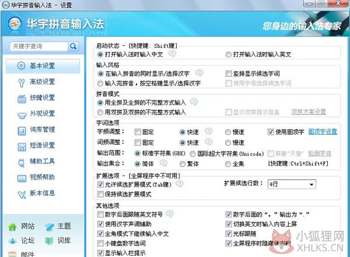Open the 论坛 link label

click(x=27, y=241)
